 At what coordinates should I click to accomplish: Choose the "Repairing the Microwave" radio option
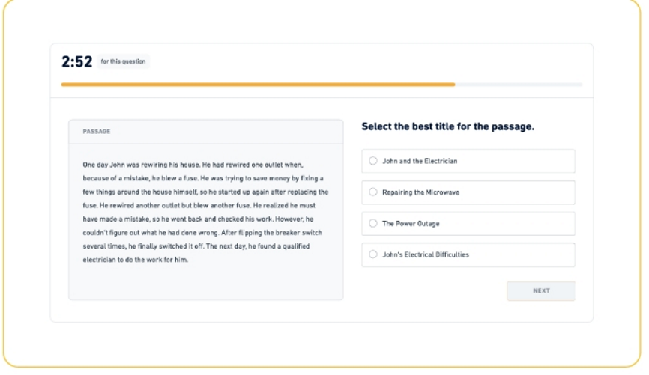373,192
